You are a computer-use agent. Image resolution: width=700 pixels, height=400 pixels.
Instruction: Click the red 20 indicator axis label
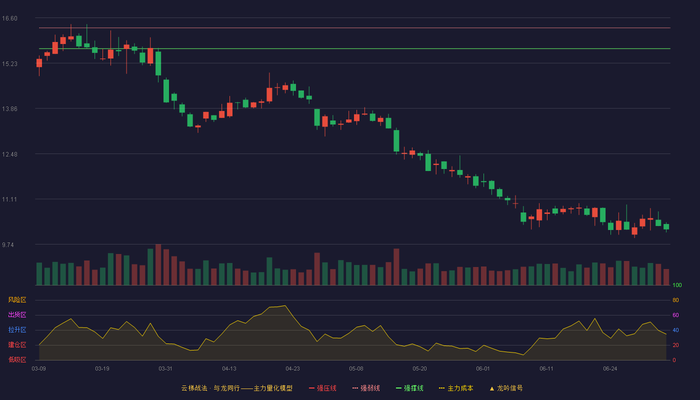pyautogui.click(x=675, y=345)
